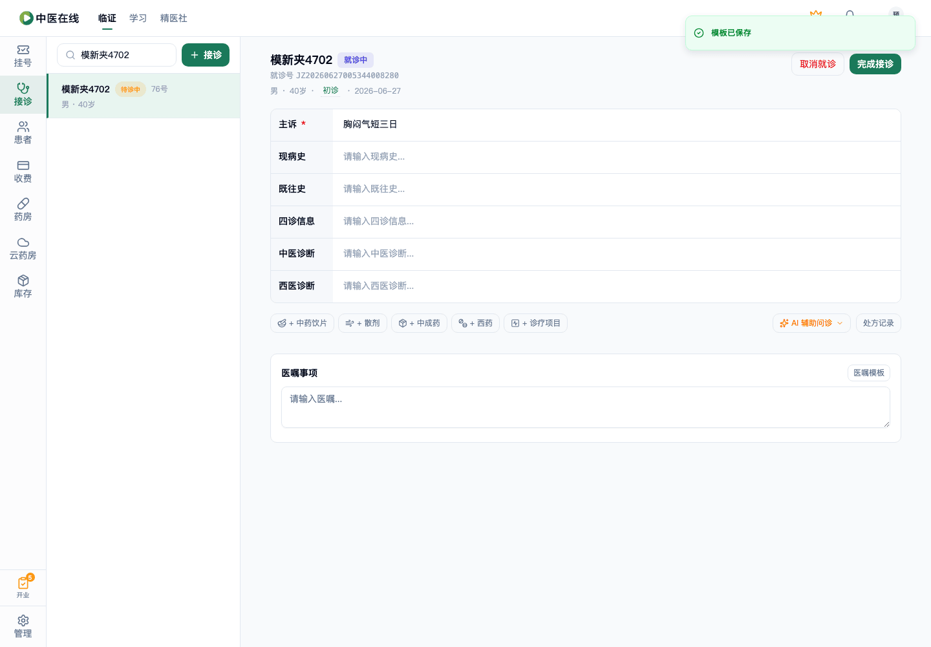Open AI 辅助问诊 dropdown
The height and width of the screenshot is (647, 931).
[811, 323]
